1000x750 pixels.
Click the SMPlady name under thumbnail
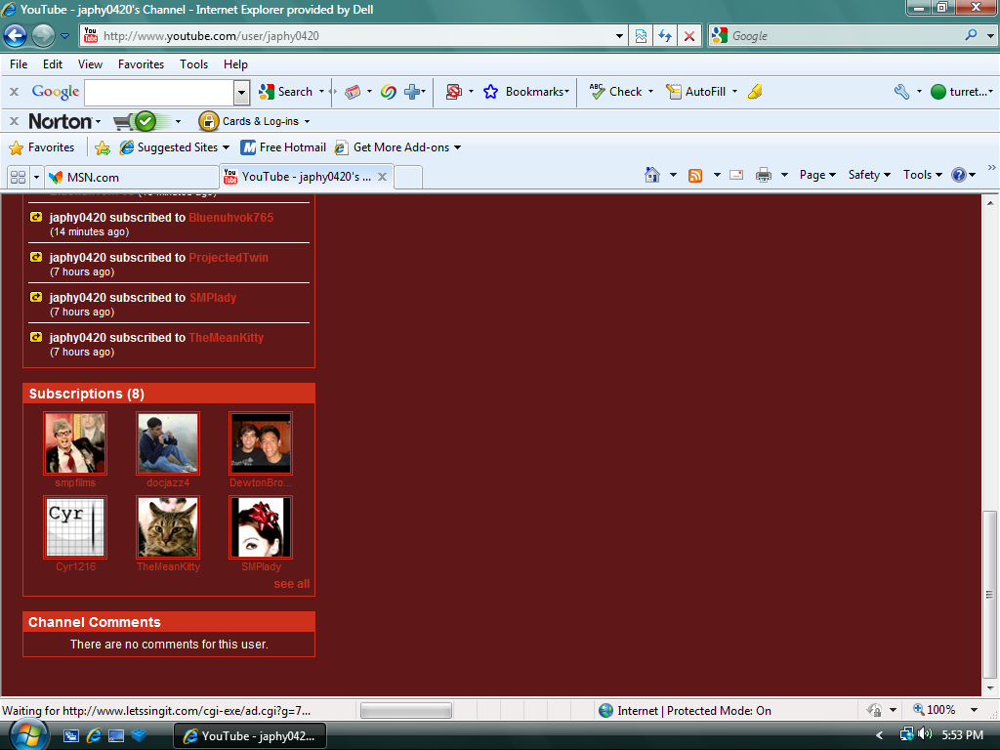[x=261, y=566]
